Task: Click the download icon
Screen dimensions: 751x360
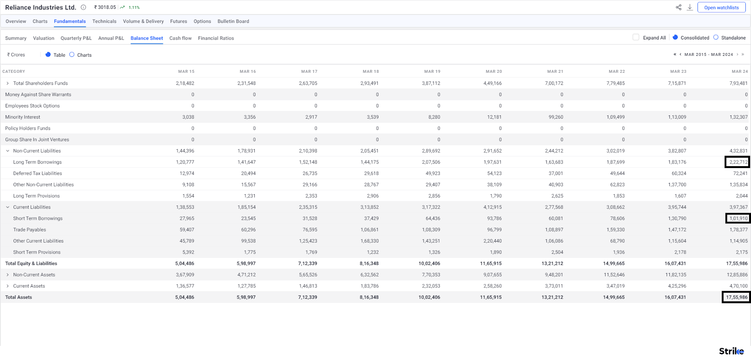Action: coord(690,7)
